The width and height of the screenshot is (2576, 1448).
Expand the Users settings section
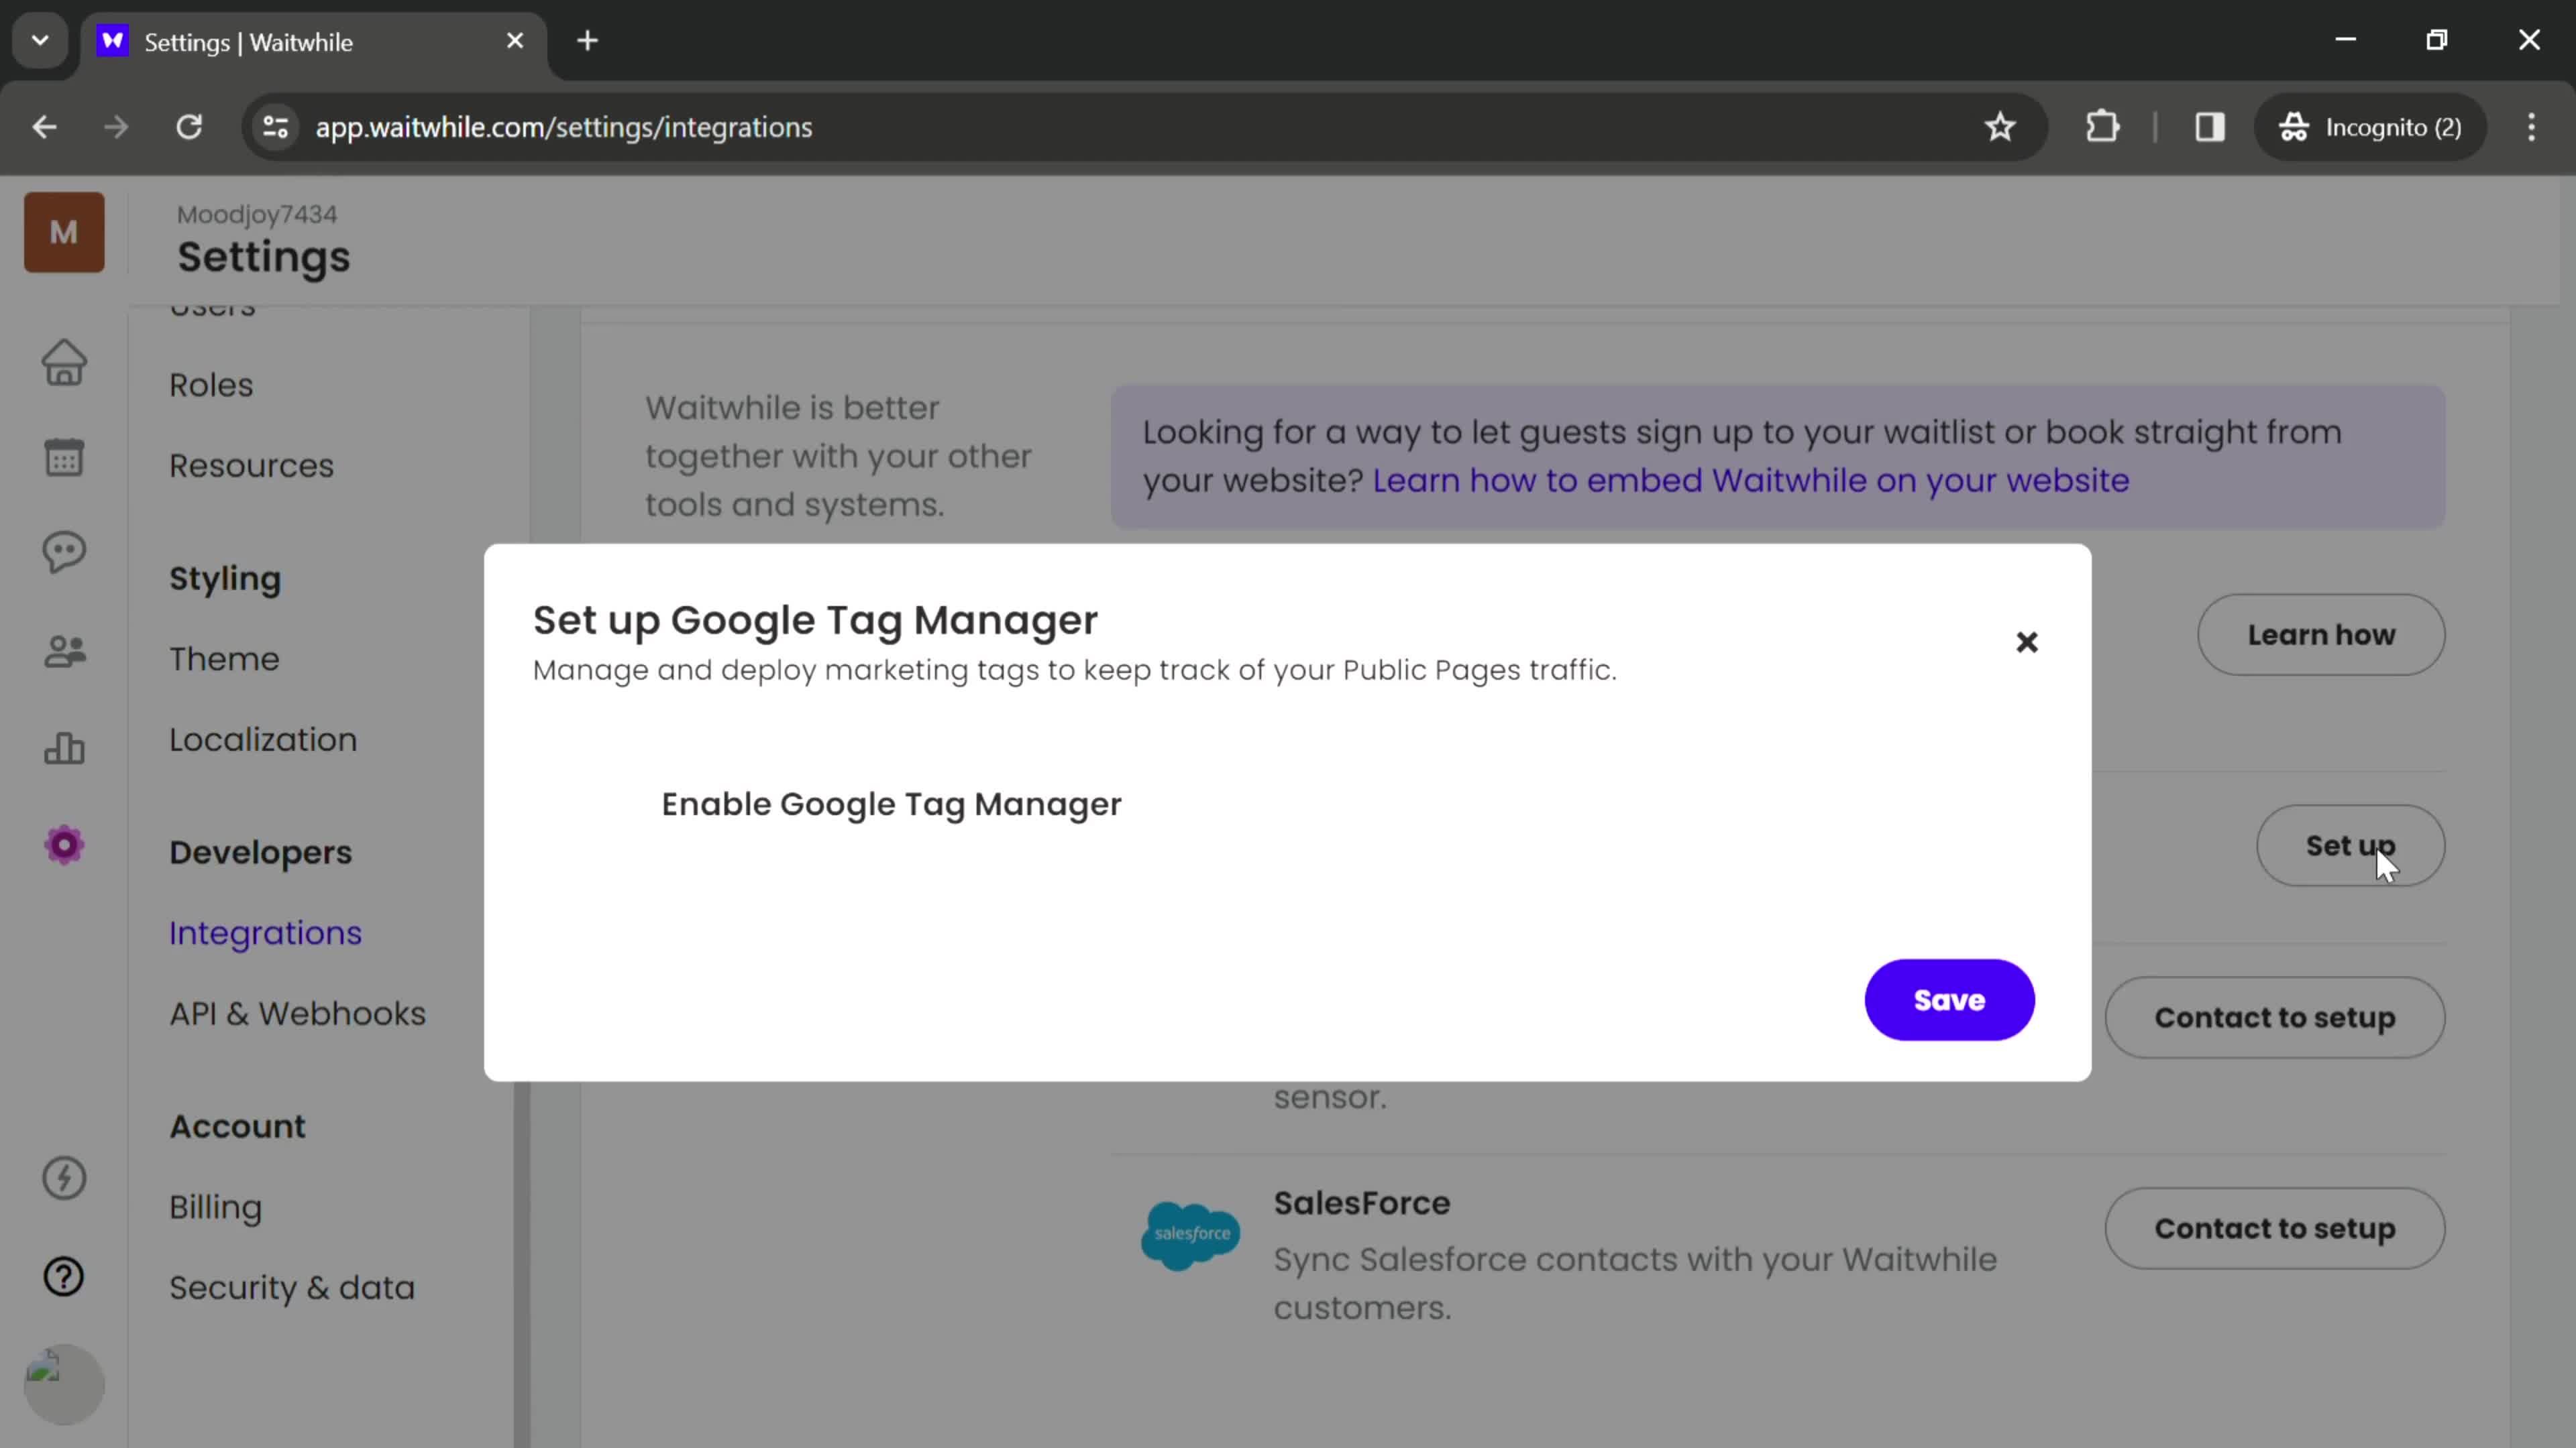click(212, 304)
